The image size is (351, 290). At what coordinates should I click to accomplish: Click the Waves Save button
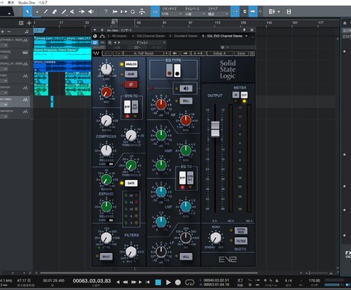tap(241, 53)
